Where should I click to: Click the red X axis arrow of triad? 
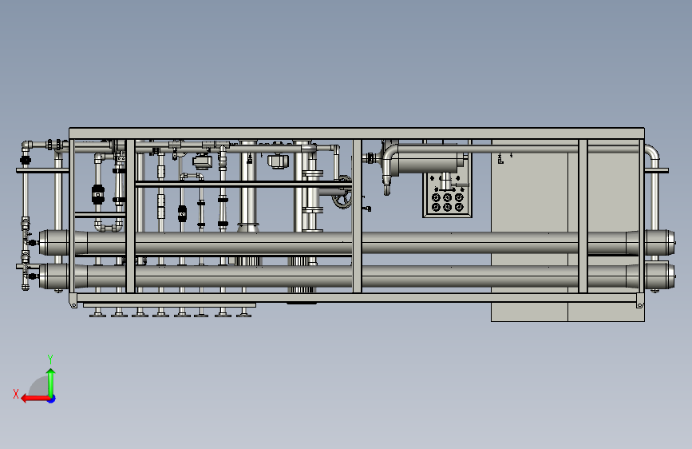coord(35,399)
